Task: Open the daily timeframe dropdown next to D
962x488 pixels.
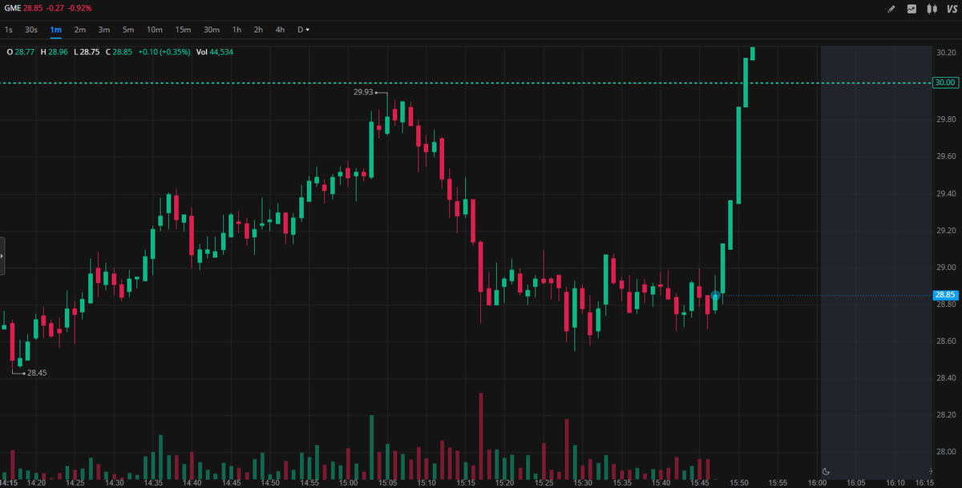Action: 307,29
